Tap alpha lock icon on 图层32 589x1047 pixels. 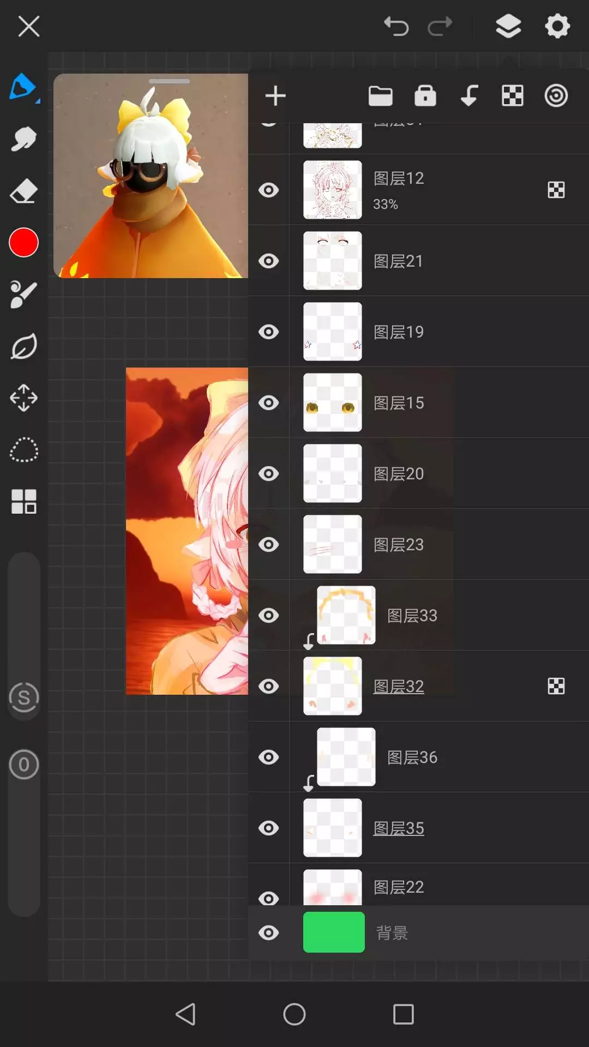[556, 686]
